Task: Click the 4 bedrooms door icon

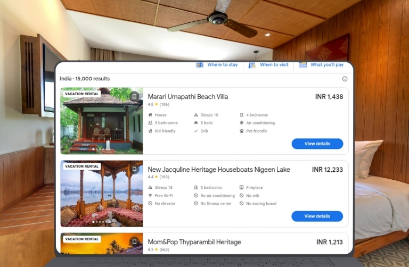Action: pyautogui.click(x=242, y=115)
